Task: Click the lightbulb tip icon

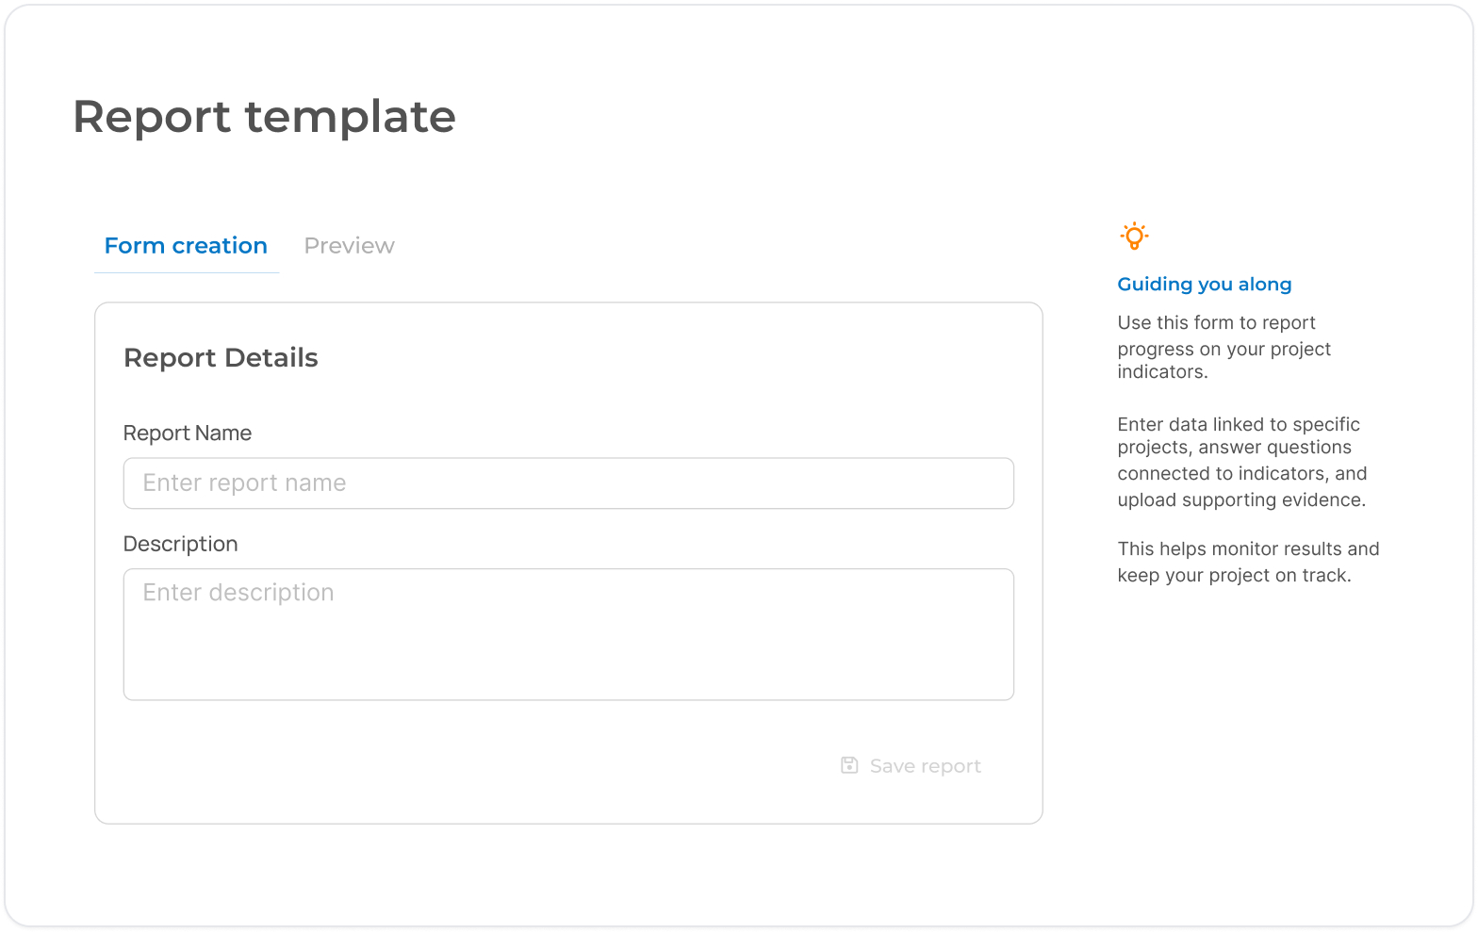Action: (1134, 236)
